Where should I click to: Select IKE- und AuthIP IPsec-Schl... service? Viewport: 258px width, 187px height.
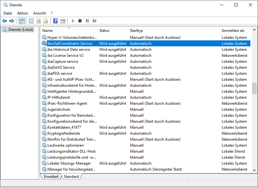[x=146, y=79]
